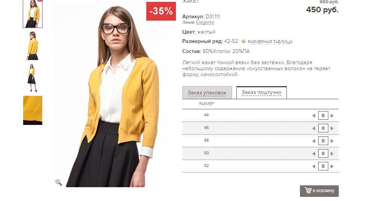375x201 pixels.
Task: Increase quantity for size 46
Action: pos(332,128)
